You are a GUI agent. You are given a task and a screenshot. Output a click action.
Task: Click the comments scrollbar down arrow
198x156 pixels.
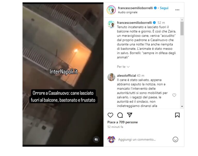pos(182,106)
